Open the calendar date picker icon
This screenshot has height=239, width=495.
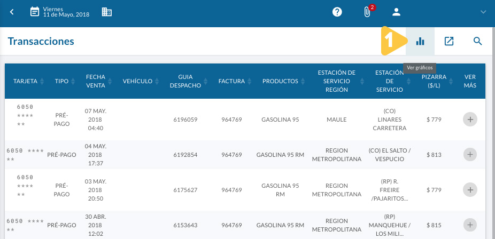pyautogui.click(x=35, y=12)
